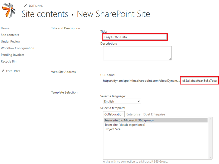
Task: Click inside the Description text area
Action: coord(137,53)
